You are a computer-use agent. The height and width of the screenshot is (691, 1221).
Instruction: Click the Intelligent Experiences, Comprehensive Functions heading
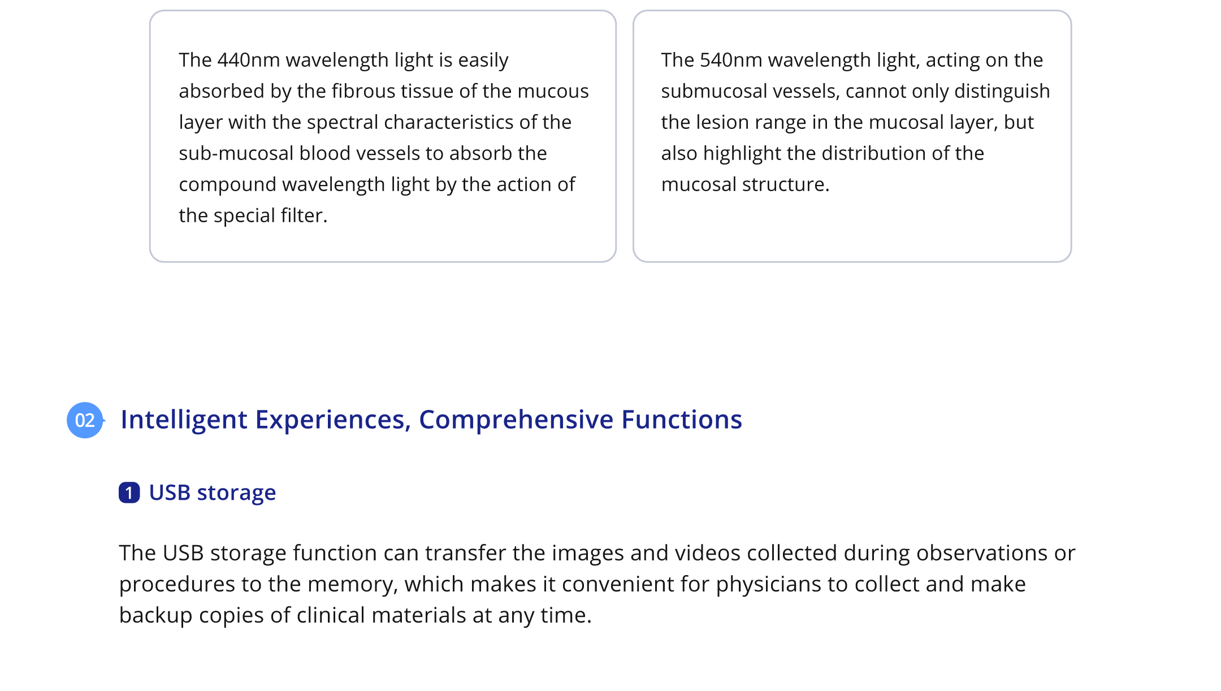[431, 420]
